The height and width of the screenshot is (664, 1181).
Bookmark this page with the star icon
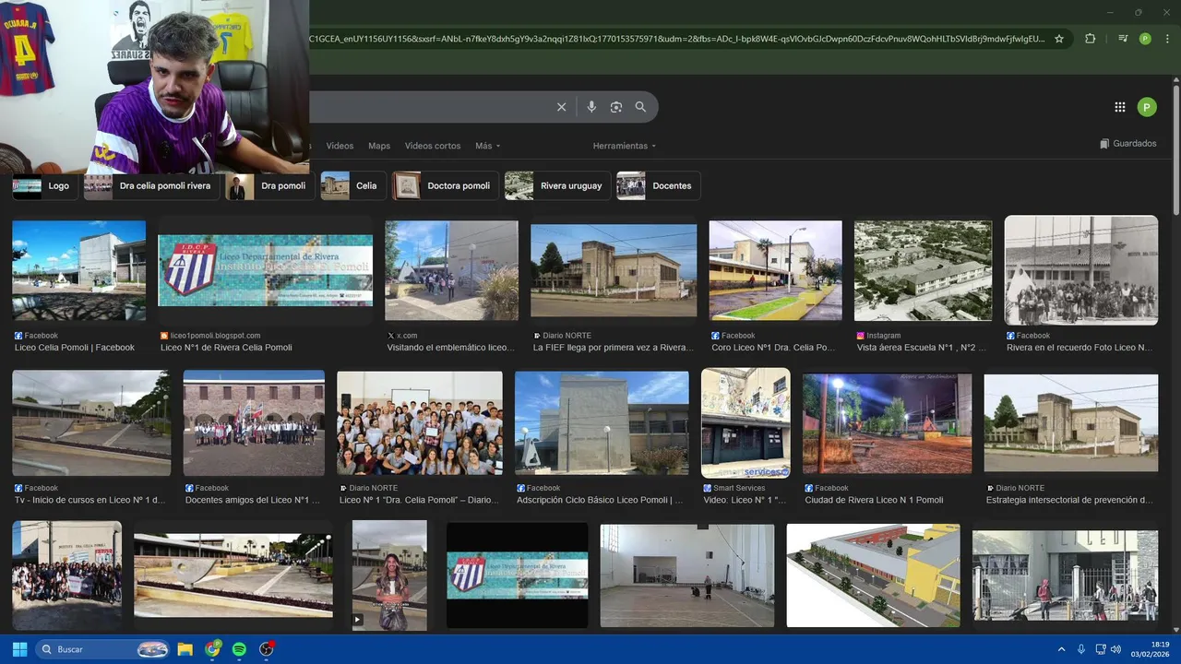pyautogui.click(x=1059, y=39)
